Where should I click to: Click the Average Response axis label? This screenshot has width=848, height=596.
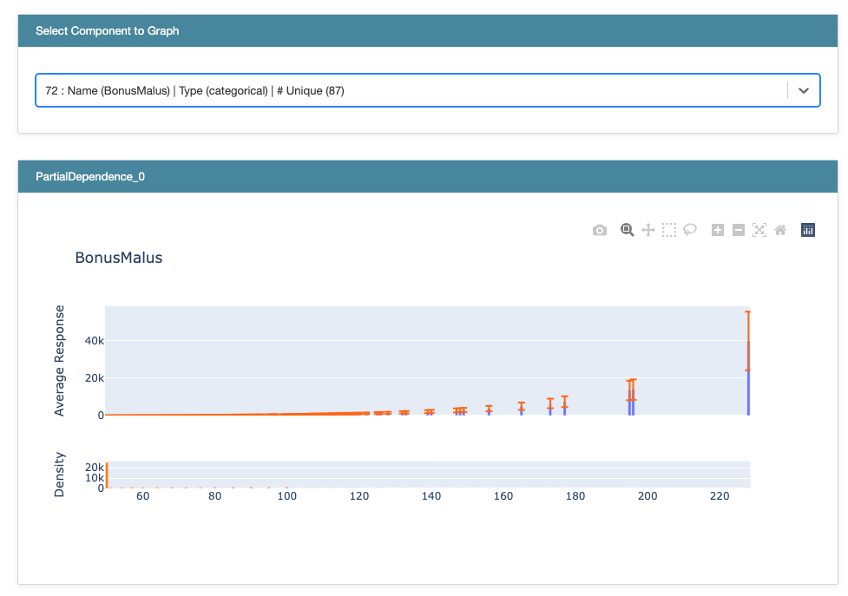(60, 360)
